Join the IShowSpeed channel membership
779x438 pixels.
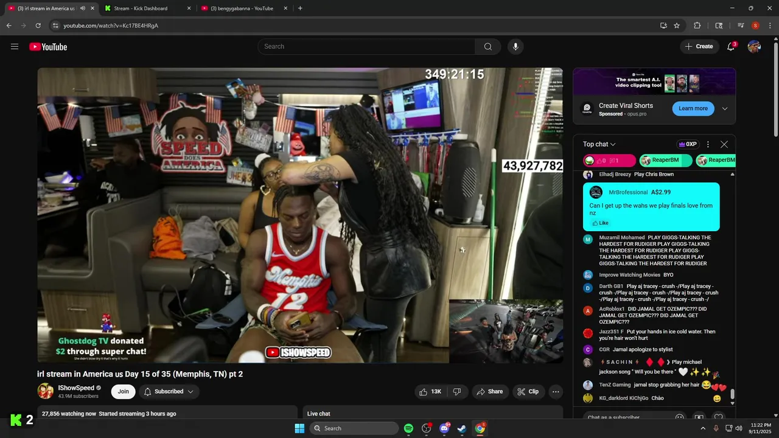(123, 392)
